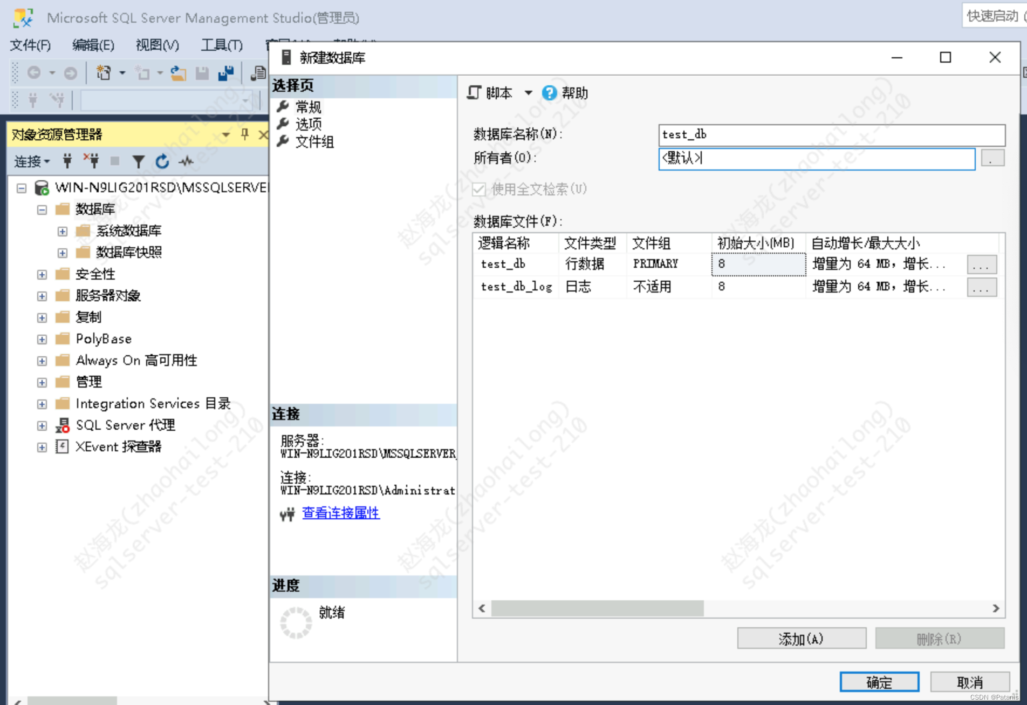Click the 查看连接属性 link
Screen dimensions: 1027x705
click(x=341, y=513)
